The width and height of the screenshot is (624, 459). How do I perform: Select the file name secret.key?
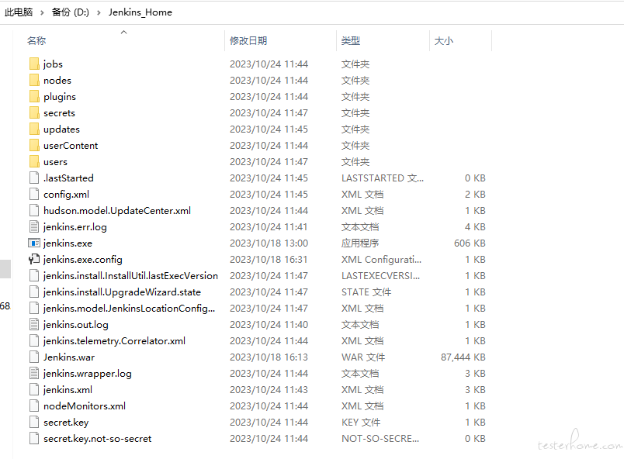[x=66, y=423]
